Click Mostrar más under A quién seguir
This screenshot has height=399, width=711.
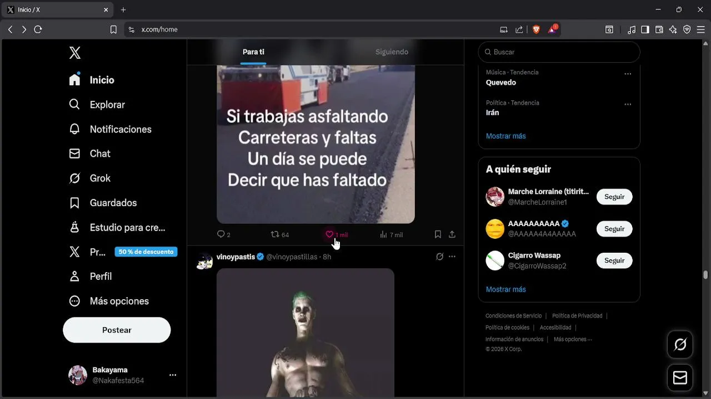[x=505, y=289]
